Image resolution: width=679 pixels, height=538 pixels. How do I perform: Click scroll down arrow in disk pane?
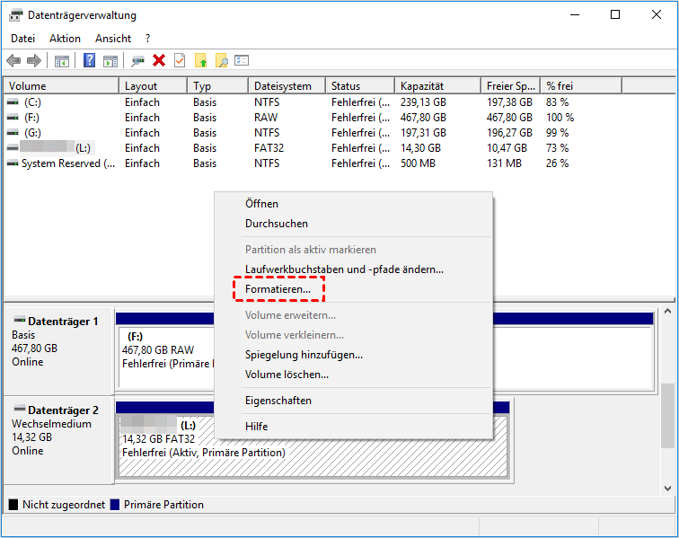click(x=667, y=489)
